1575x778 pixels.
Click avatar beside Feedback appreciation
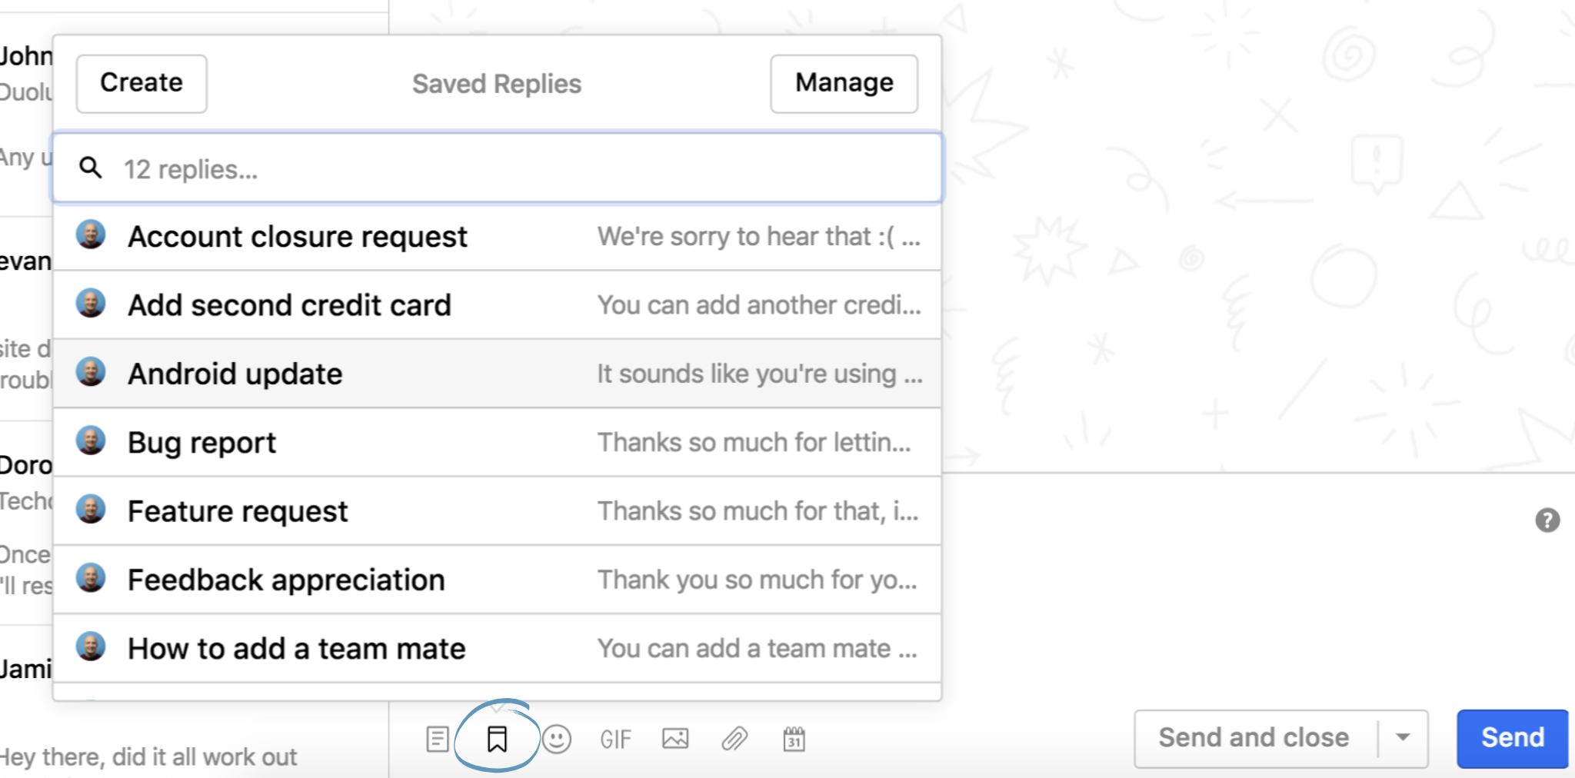91,577
